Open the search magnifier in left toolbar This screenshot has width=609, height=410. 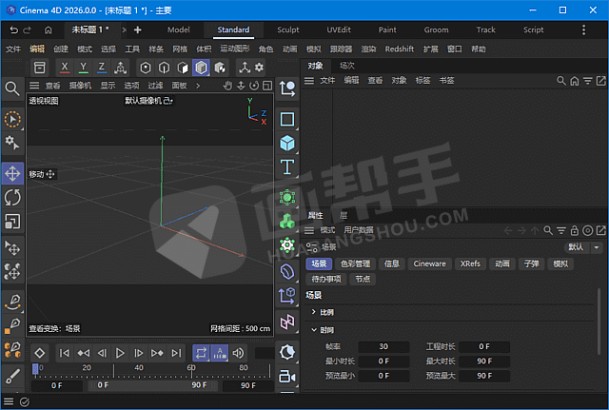click(12, 88)
